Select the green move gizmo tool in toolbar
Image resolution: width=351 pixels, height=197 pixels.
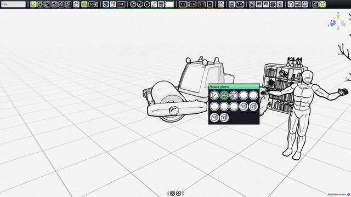pyautogui.click(x=33, y=4)
